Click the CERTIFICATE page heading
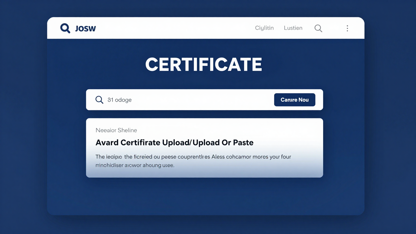The image size is (416, 234). tap(204, 64)
